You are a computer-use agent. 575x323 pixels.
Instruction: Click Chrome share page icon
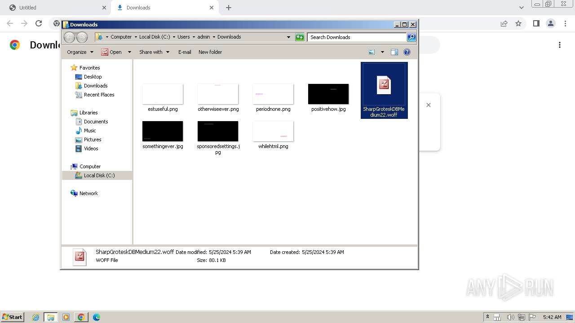tap(504, 23)
